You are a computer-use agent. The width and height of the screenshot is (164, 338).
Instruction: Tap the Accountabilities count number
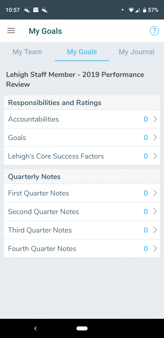click(x=146, y=119)
